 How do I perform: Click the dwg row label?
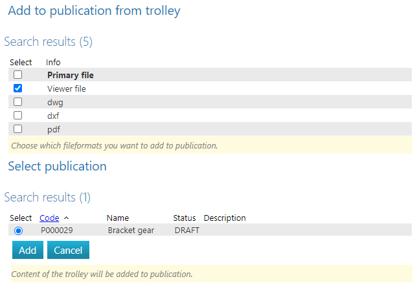55,102
